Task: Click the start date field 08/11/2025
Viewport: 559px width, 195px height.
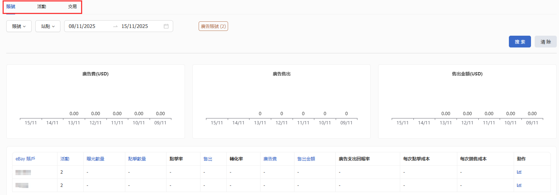Action: (82, 26)
